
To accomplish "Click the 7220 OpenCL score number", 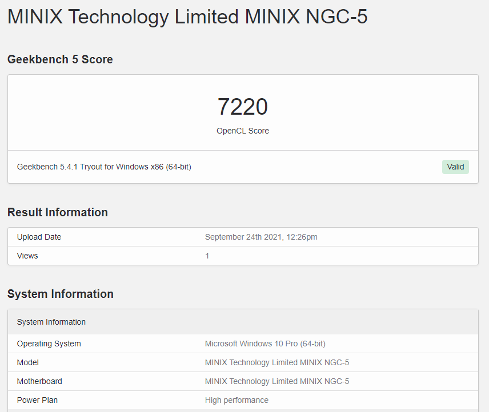I will 243,107.
